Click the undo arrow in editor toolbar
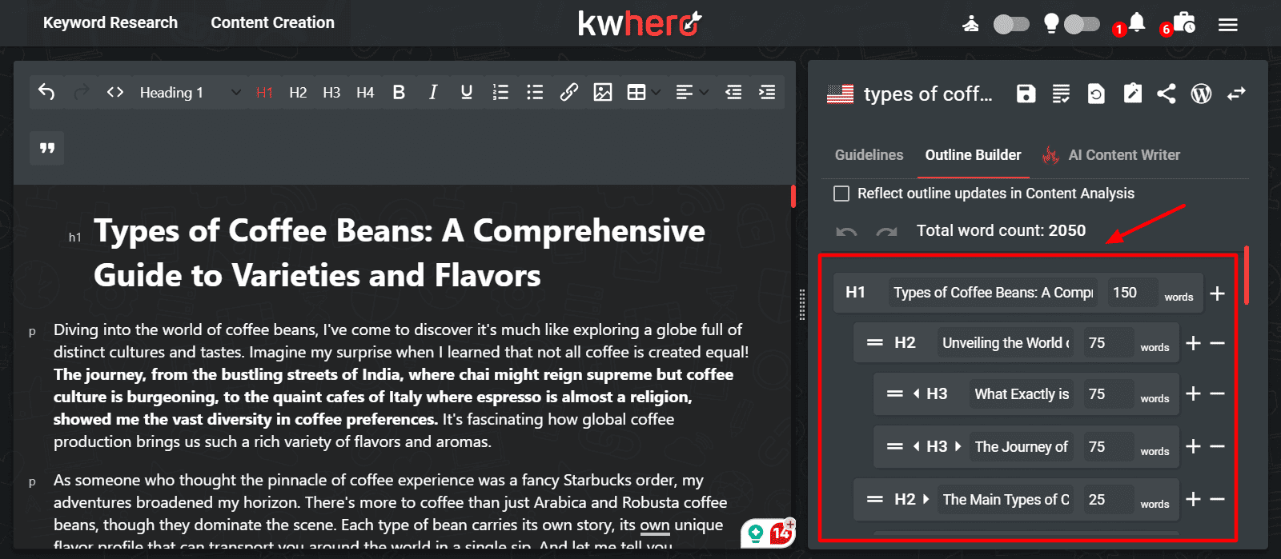Viewport: 1281px width, 559px height. click(x=46, y=93)
